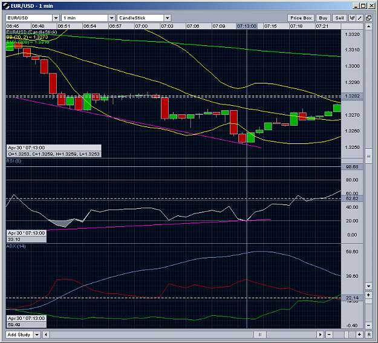This screenshot has width=378, height=343.
Task: Click the vertical price scrollbar thumb
Action: click(368, 156)
